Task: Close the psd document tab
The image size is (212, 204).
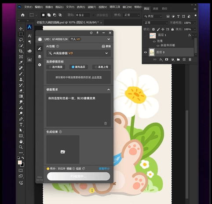Action: pos(101,22)
